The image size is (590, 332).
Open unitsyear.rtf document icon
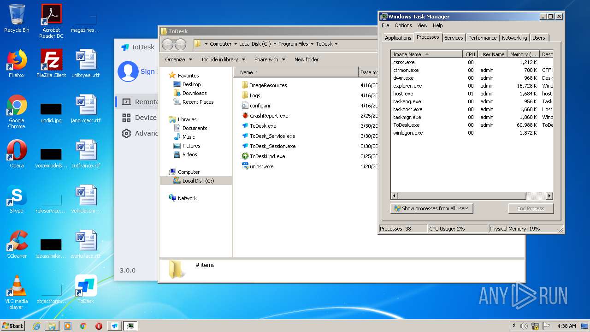[x=86, y=63]
